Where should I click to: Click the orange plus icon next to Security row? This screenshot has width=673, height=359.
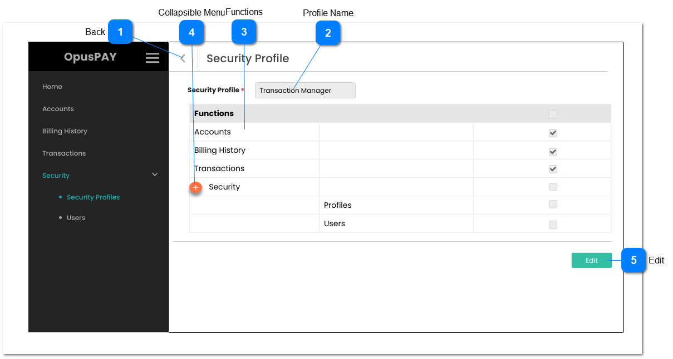pos(195,187)
